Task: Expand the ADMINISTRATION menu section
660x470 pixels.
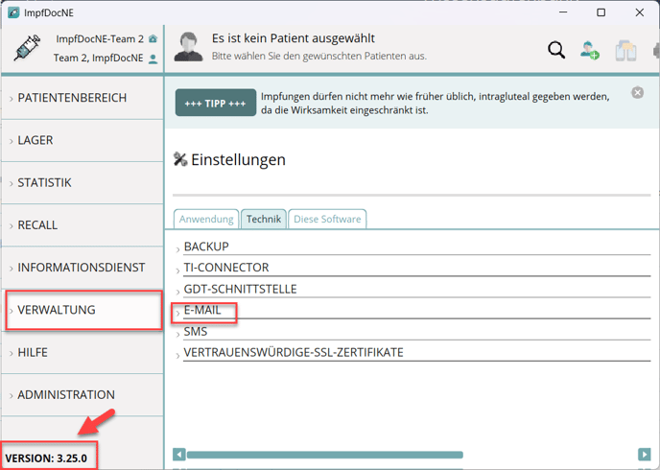Action: click(x=82, y=394)
